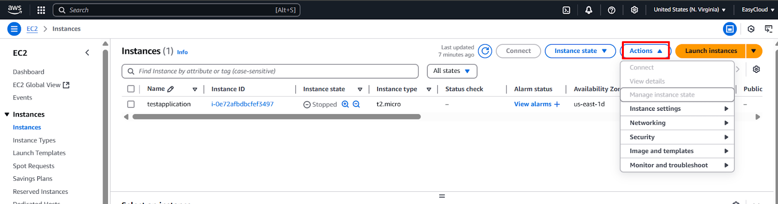This screenshot has height=204, width=778.
Task: Collapse the Instances sidebar section
Action: [x=7, y=115]
